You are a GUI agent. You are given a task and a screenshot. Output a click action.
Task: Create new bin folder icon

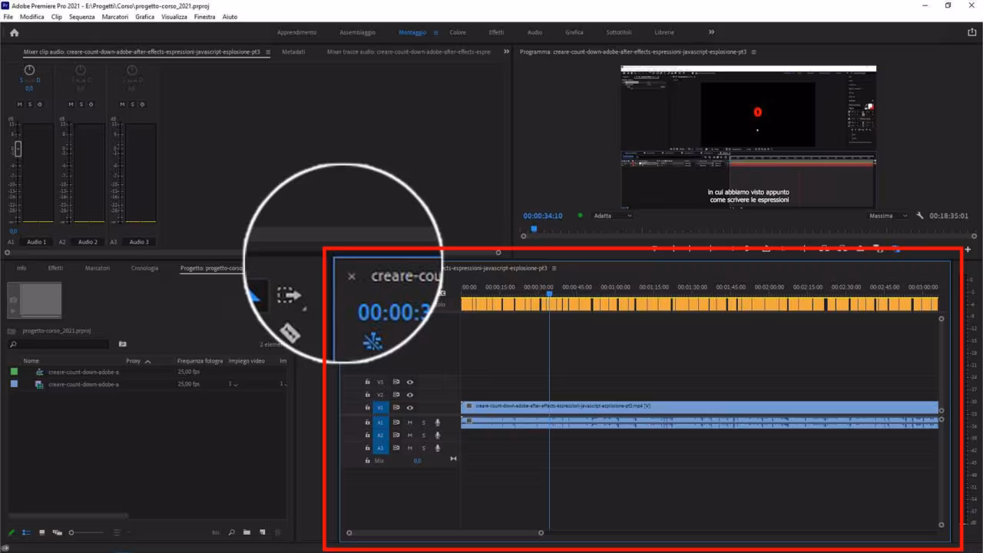pyautogui.click(x=247, y=532)
